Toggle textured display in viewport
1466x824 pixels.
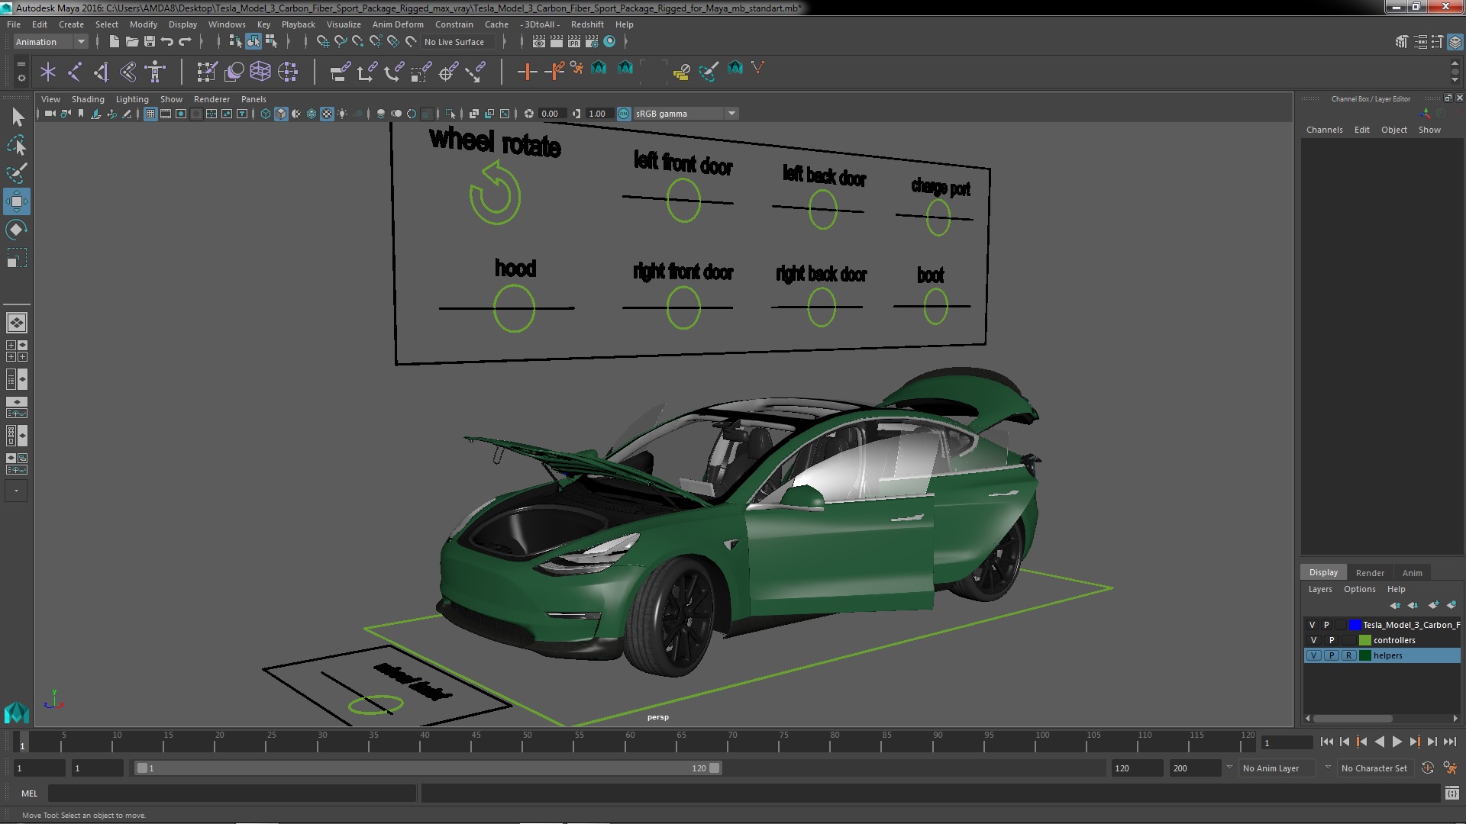click(327, 114)
